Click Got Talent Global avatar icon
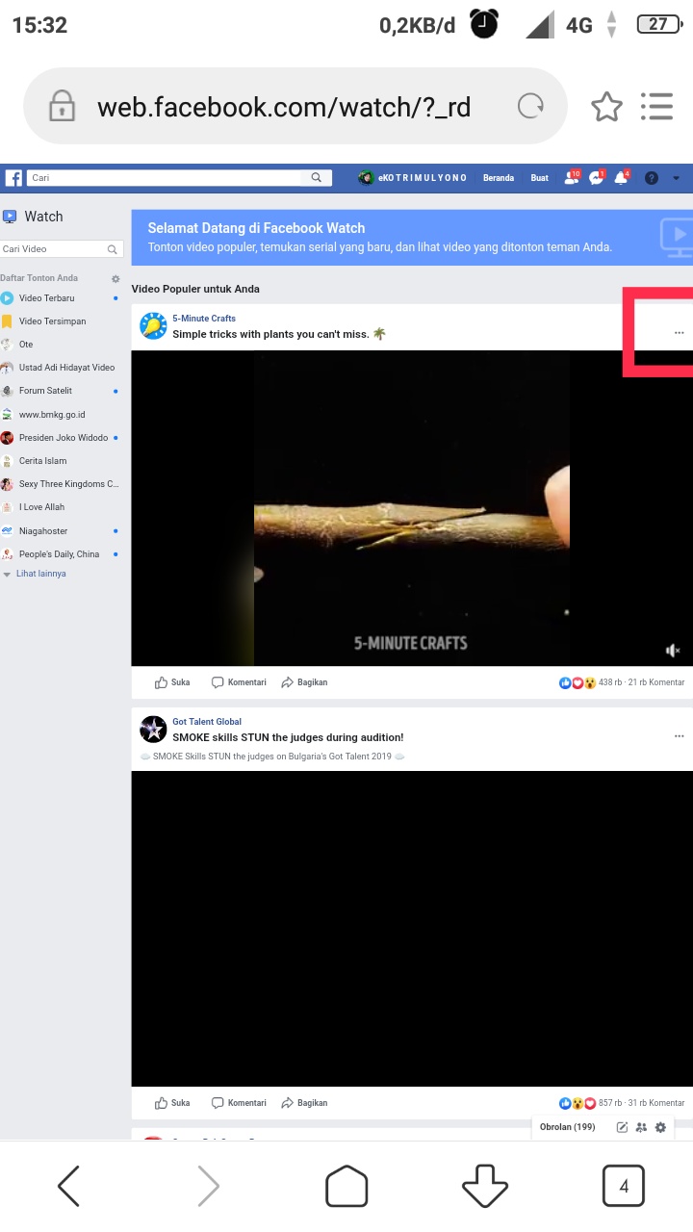The height and width of the screenshot is (1232, 693). click(x=153, y=730)
